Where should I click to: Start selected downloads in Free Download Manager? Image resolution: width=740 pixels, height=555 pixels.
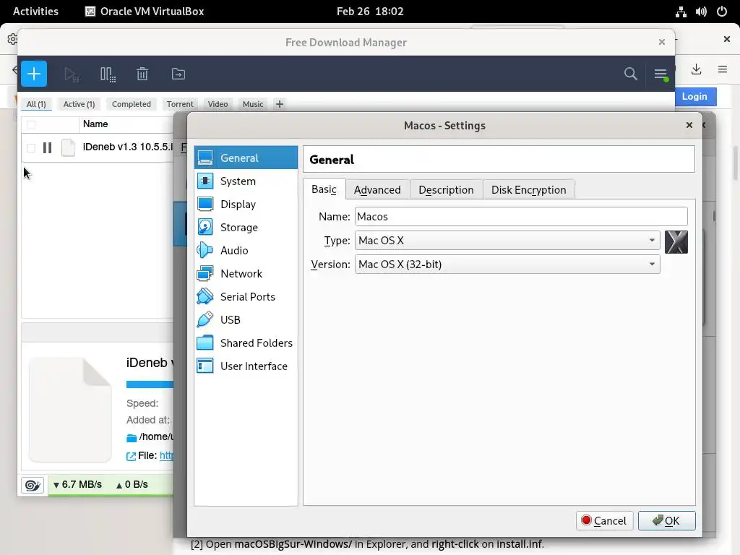point(72,74)
